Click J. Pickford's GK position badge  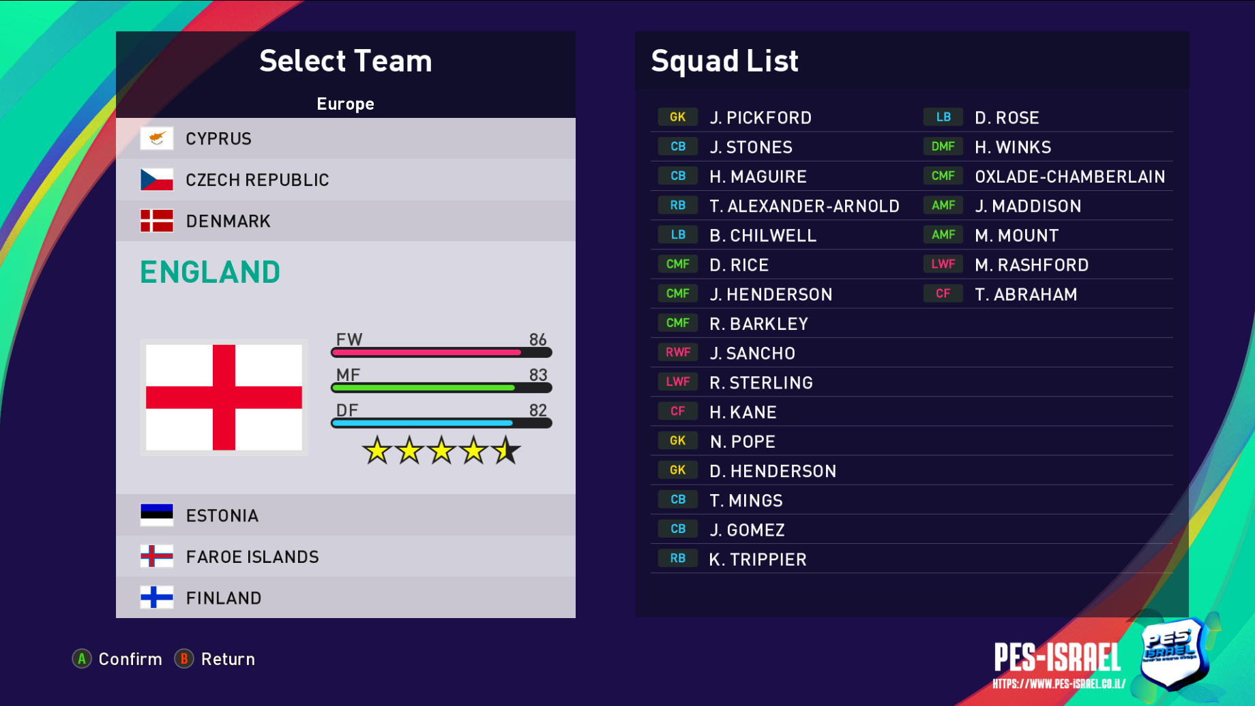point(677,117)
